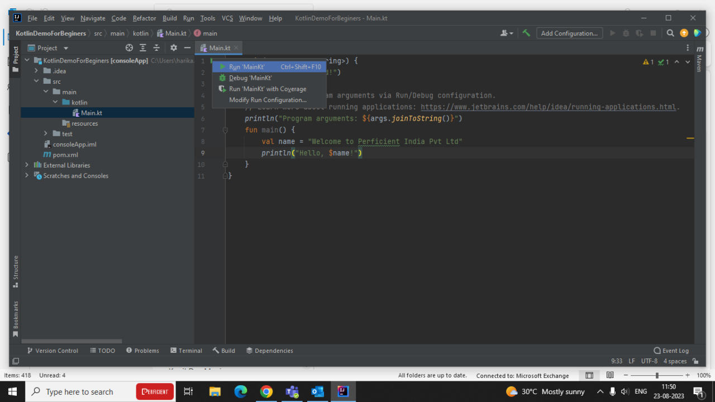Viewport: 715px width, 402px height.
Task: Fold the main function using line 7 gutter arrow
Action: (x=225, y=130)
